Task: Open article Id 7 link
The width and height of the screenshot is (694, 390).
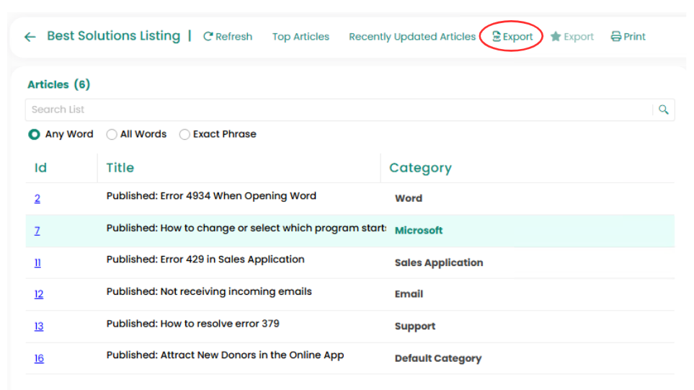Action: click(37, 231)
